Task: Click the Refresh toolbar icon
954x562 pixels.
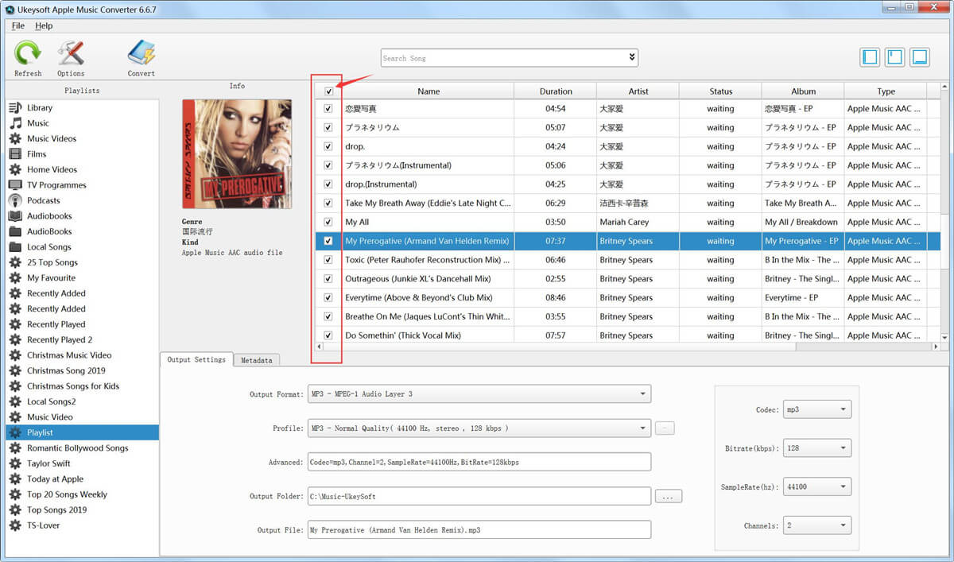Action: coord(28,53)
